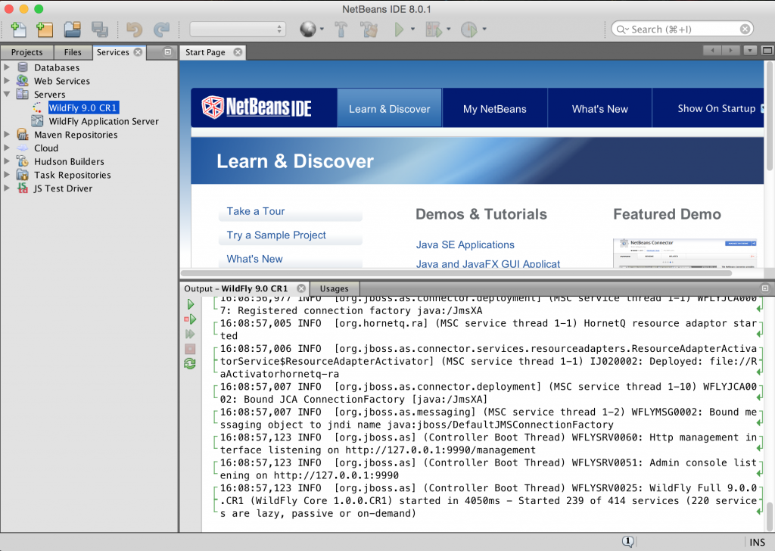Screen dimensions: 775x551
Task: Open the project configuration combo box
Action: 238,30
